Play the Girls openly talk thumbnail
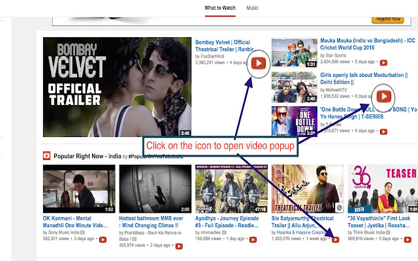The image size is (418, 261). click(295, 87)
